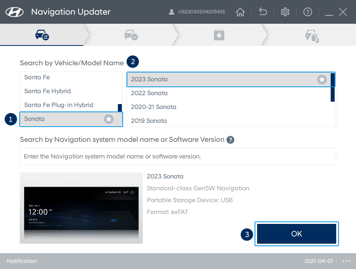
Task: Open the copy to storage device step
Action: coord(312,36)
